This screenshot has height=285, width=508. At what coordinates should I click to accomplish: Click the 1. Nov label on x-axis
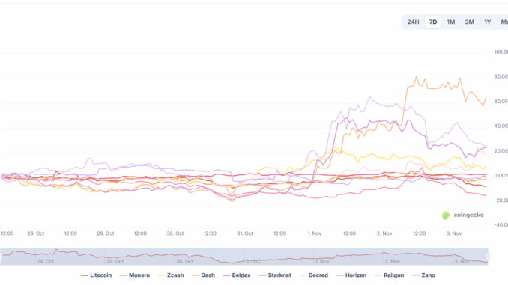click(x=315, y=233)
